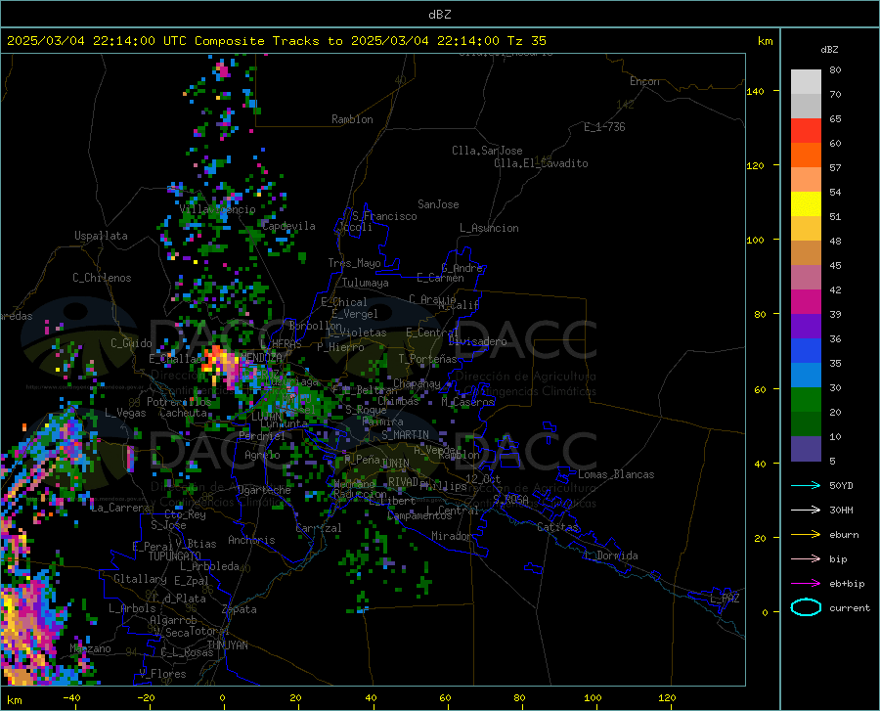Click the yellow eburn arrow icon
Screen dimensions: 880x711
(806, 534)
